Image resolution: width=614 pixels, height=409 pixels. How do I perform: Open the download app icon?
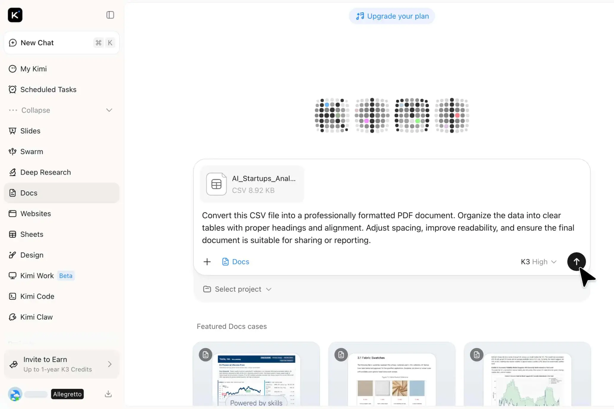(108, 394)
